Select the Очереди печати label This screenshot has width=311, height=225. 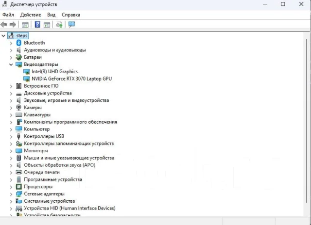pos(42,172)
